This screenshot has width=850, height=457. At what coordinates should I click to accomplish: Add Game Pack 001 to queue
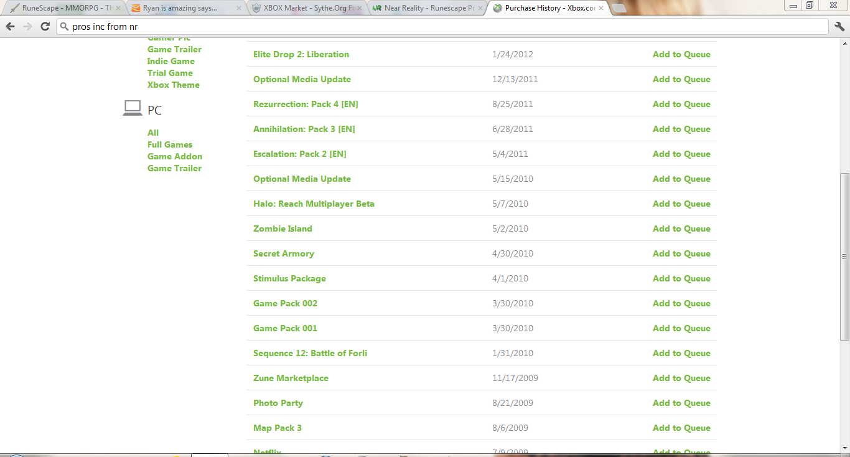pos(681,328)
